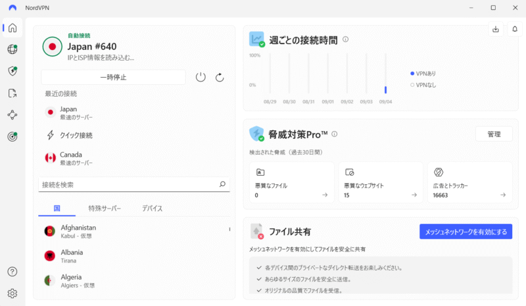Open the notifications bell icon
The width and height of the screenshot is (526, 306).
tap(515, 29)
